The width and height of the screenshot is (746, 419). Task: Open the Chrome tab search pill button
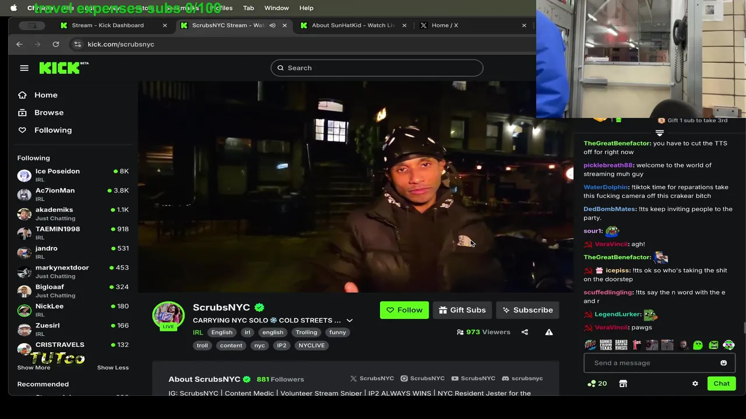point(32,26)
